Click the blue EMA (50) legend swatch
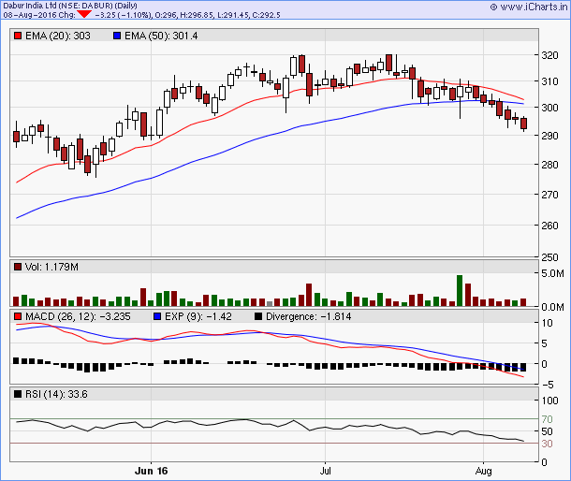The height and width of the screenshot is (481, 571). pos(117,36)
